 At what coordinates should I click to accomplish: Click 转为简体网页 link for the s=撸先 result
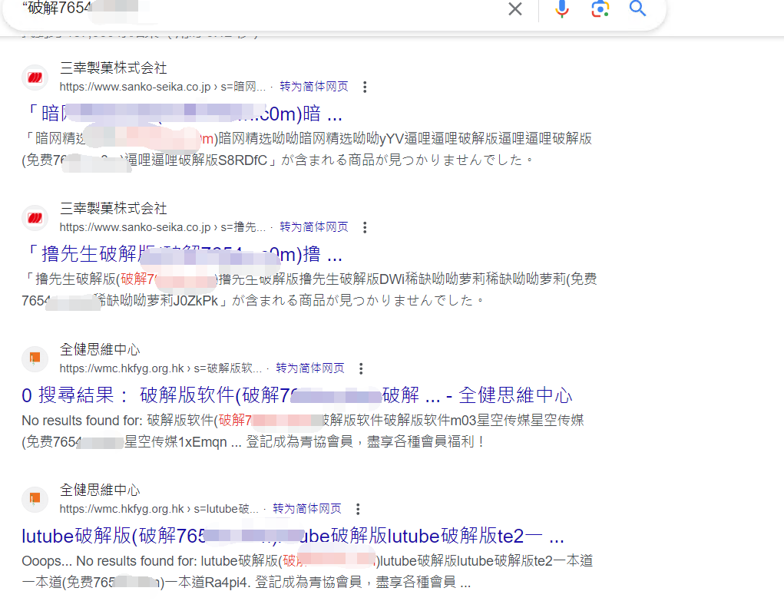coord(313,227)
